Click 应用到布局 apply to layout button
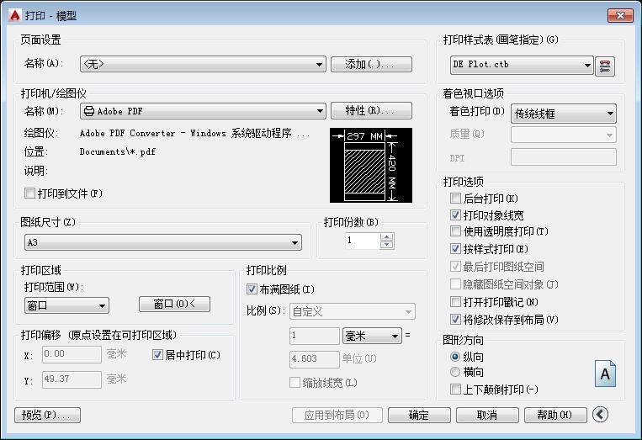The image size is (642, 440). (x=337, y=415)
